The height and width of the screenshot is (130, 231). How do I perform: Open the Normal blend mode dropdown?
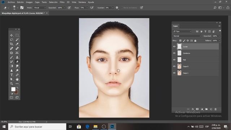pos(187,36)
